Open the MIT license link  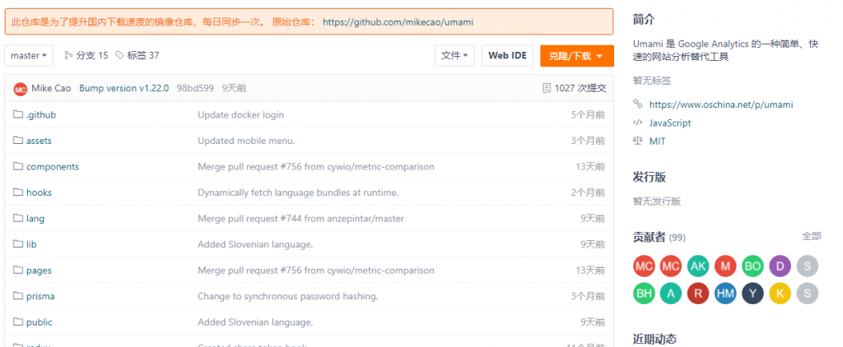tap(657, 141)
